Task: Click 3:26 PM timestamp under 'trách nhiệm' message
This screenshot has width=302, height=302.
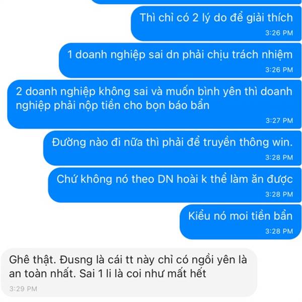Action: tap(279, 70)
